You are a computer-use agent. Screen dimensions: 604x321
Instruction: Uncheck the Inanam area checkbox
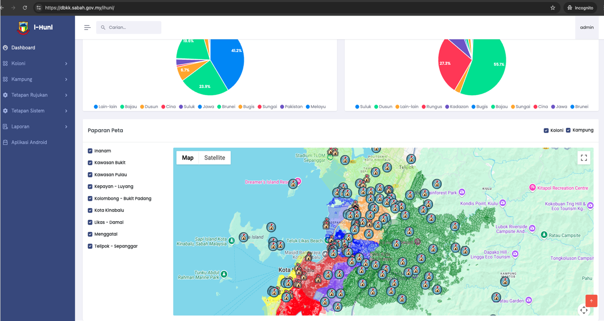tap(90, 151)
